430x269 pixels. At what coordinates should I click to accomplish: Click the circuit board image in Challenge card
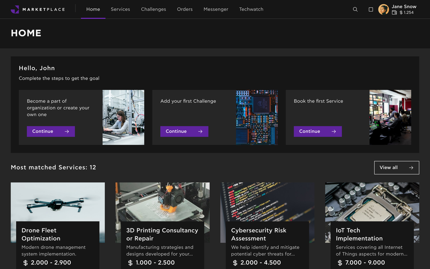pos(257,117)
